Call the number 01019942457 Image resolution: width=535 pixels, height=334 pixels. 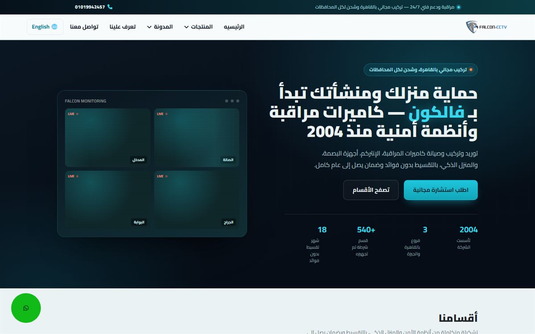tap(90, 7)
